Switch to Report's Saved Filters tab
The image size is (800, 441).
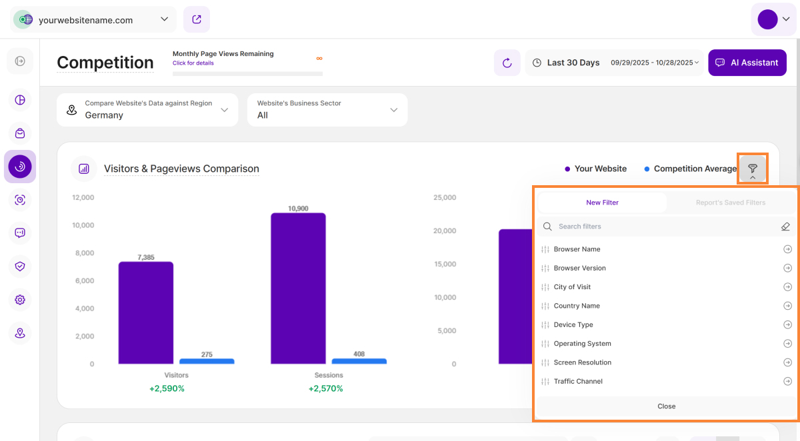tap(731, 203)
